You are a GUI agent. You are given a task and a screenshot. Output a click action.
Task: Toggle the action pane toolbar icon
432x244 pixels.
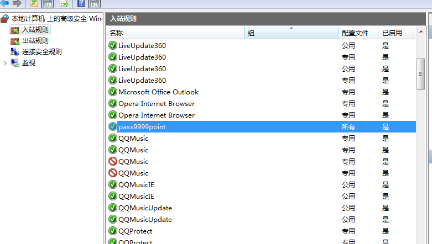tap(95, 3)
